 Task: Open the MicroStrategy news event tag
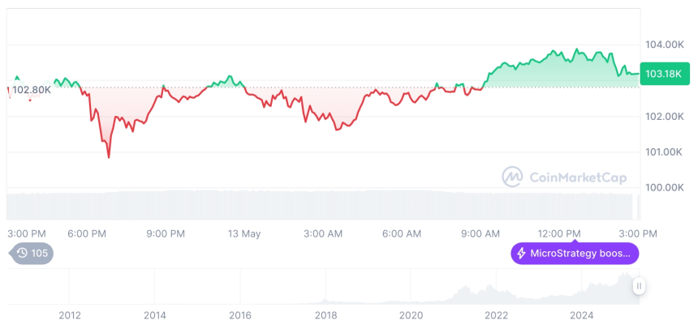[575, 254]
